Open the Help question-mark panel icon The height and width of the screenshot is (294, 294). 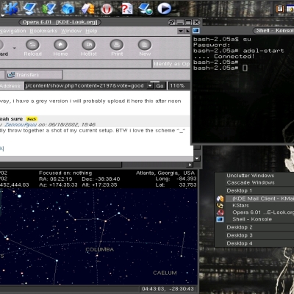(126, 9)
